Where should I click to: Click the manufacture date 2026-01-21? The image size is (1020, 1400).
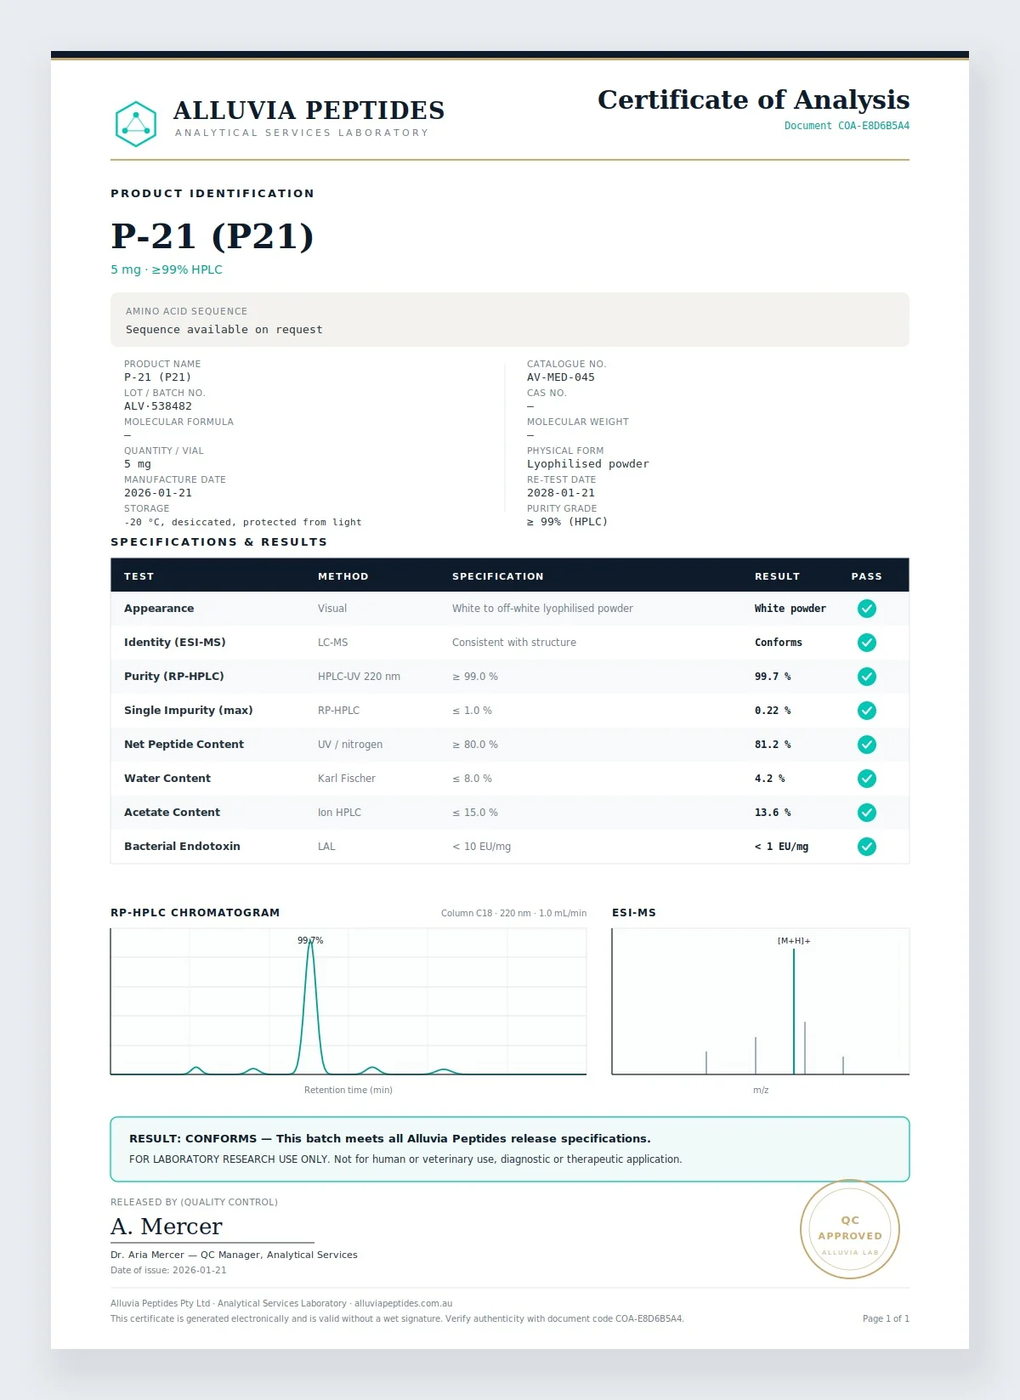[158, 493]
